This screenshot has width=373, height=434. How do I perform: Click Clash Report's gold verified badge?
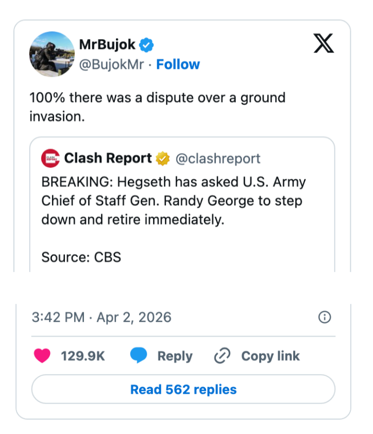click(x=163, y=159)
